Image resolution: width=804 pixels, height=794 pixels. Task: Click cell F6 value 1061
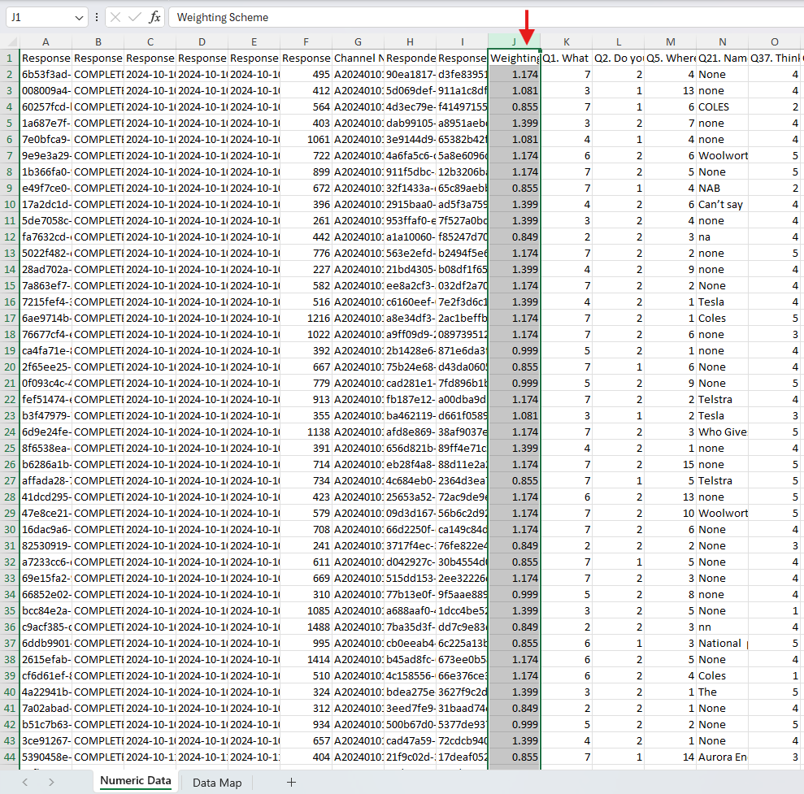(x=306, y=140)
